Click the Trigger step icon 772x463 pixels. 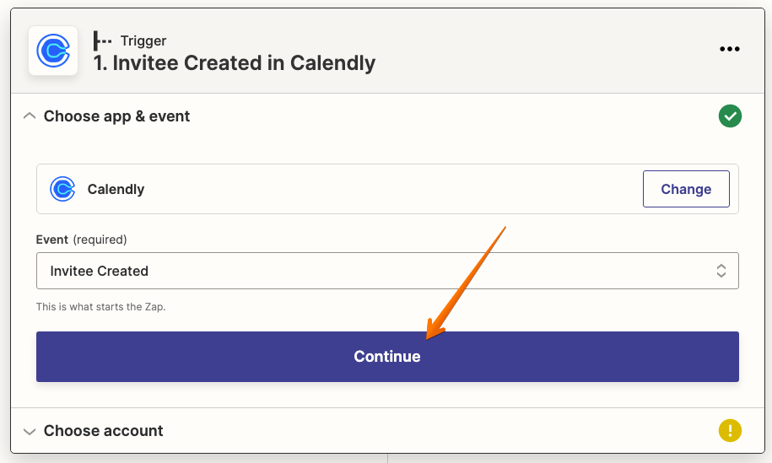point(102,40)
